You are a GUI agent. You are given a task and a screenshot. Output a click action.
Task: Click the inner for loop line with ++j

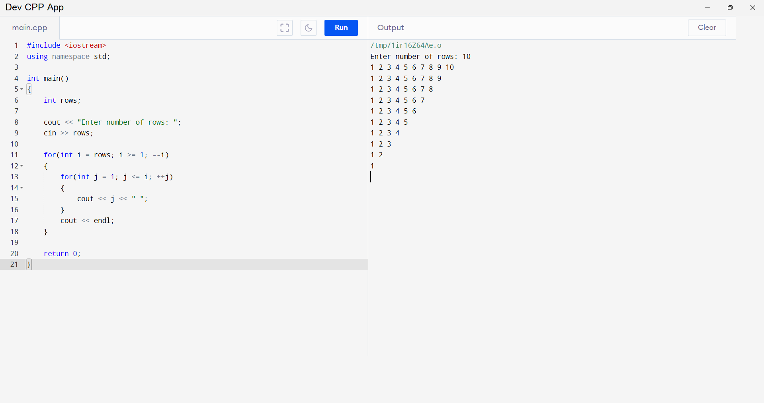[x=117, y=177]
